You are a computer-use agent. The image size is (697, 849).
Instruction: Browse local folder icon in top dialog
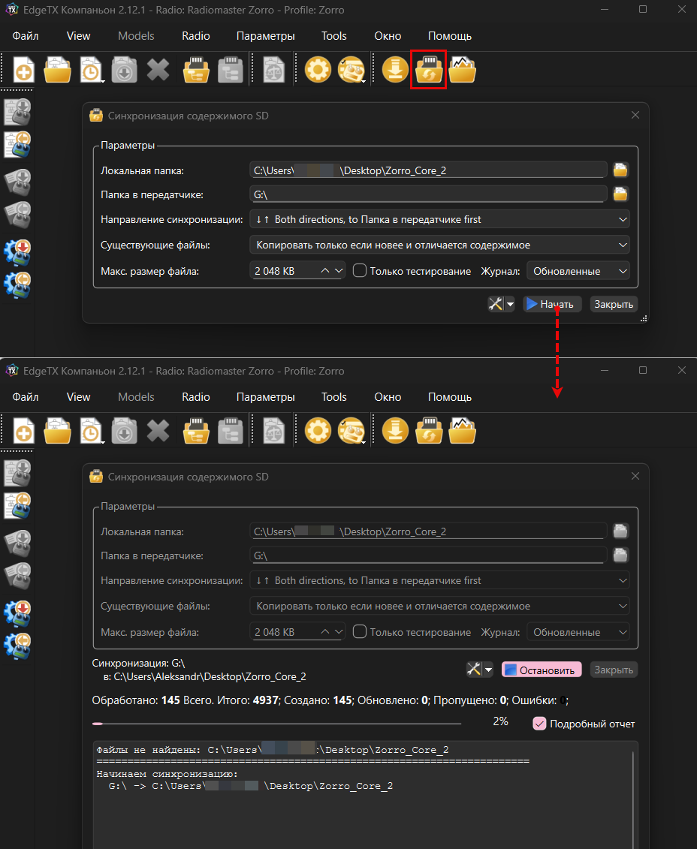point(620,170)
